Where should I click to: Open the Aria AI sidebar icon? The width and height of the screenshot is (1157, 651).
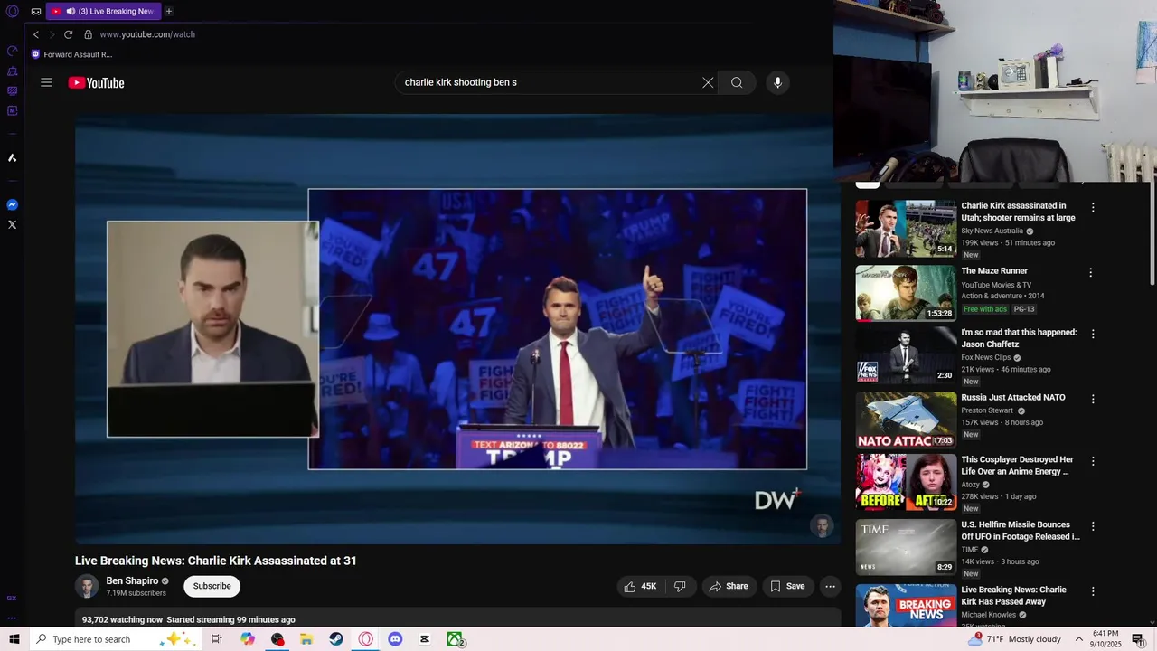tap(13, 158)
